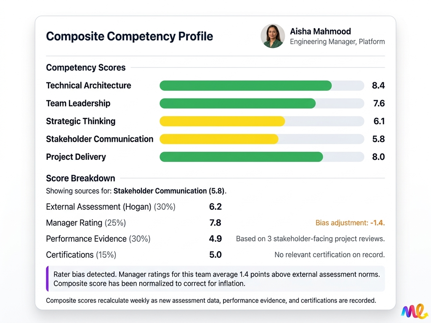Select the Project Delivery competency label
The width and height of the screenshot is (431, 323).
click(x=76, y=157)
